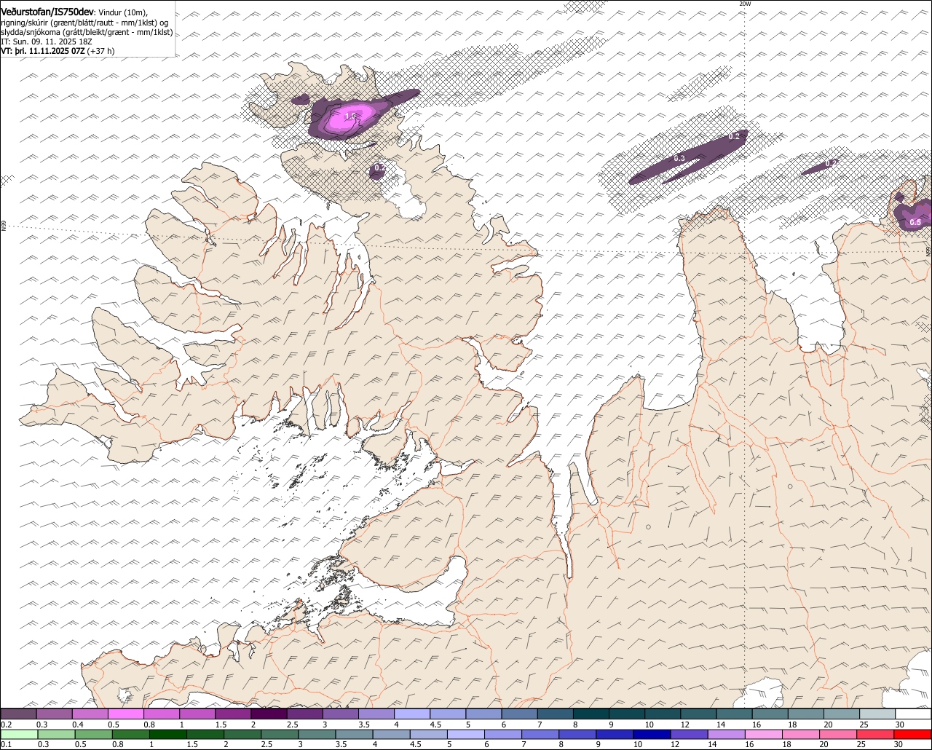Pick the medium green 0.5 rain scale swatch
The image size is (932, 750).
click(x=93, y=734)
